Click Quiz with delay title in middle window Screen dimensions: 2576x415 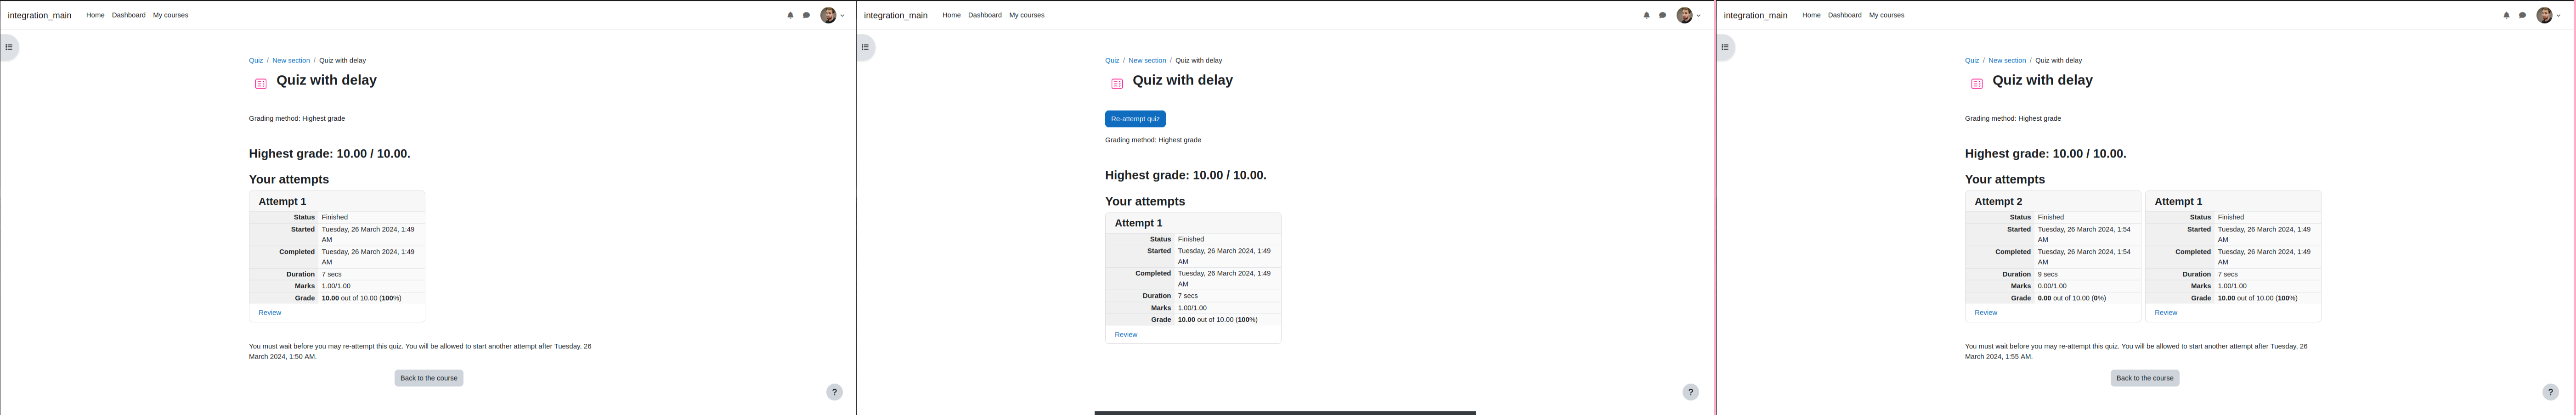(x=1182, y=80)
